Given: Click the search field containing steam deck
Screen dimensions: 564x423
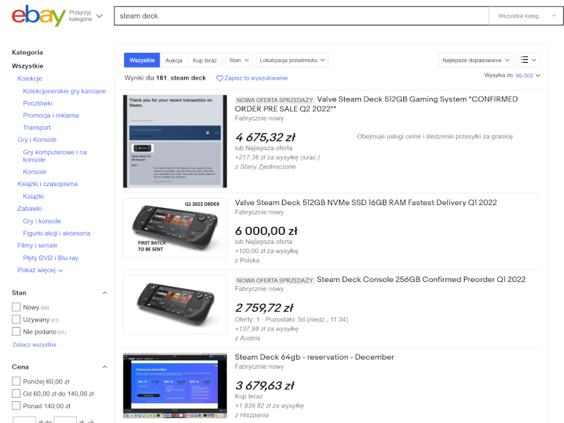Looking at the screenshot, I should (x=301, y=16).
